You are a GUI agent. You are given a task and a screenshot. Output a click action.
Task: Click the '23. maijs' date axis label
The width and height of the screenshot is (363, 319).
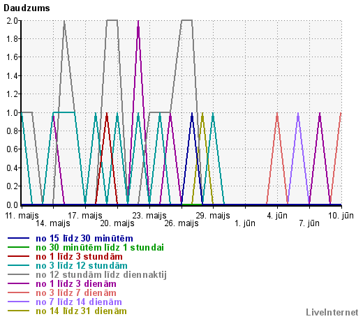149,216
